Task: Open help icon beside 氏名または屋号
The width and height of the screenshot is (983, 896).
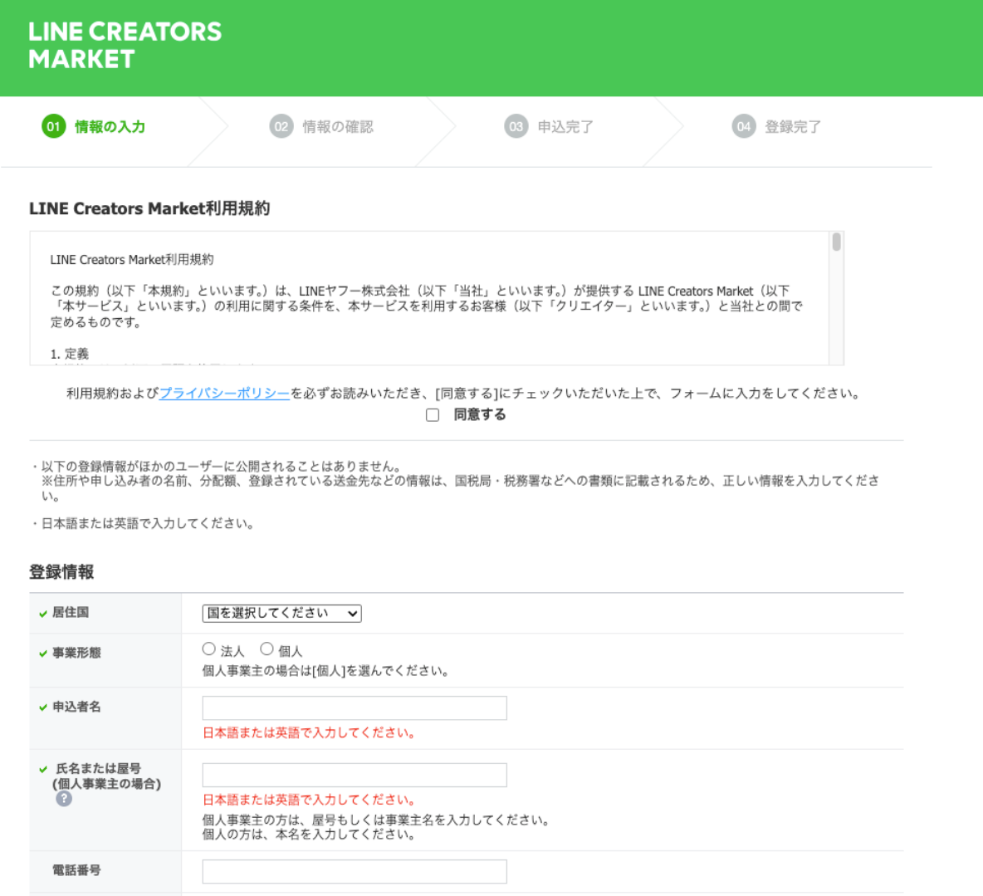Action: click(x=64, y=799)
